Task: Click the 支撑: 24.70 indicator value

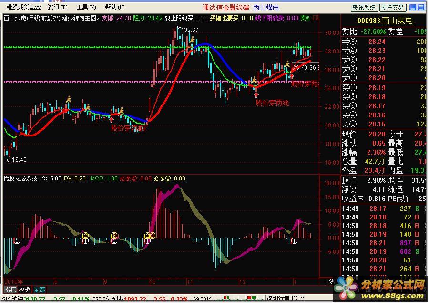Action: point(116,18)
